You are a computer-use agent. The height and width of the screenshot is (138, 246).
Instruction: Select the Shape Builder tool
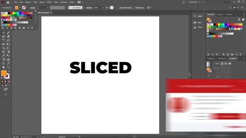click(3, 48)
